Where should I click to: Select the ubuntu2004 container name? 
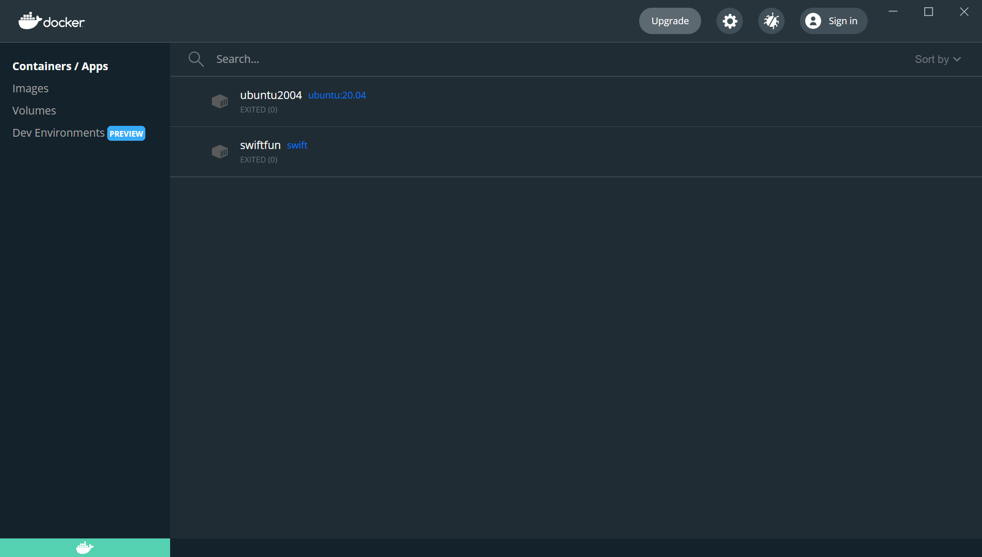click(x=271, y=95)
